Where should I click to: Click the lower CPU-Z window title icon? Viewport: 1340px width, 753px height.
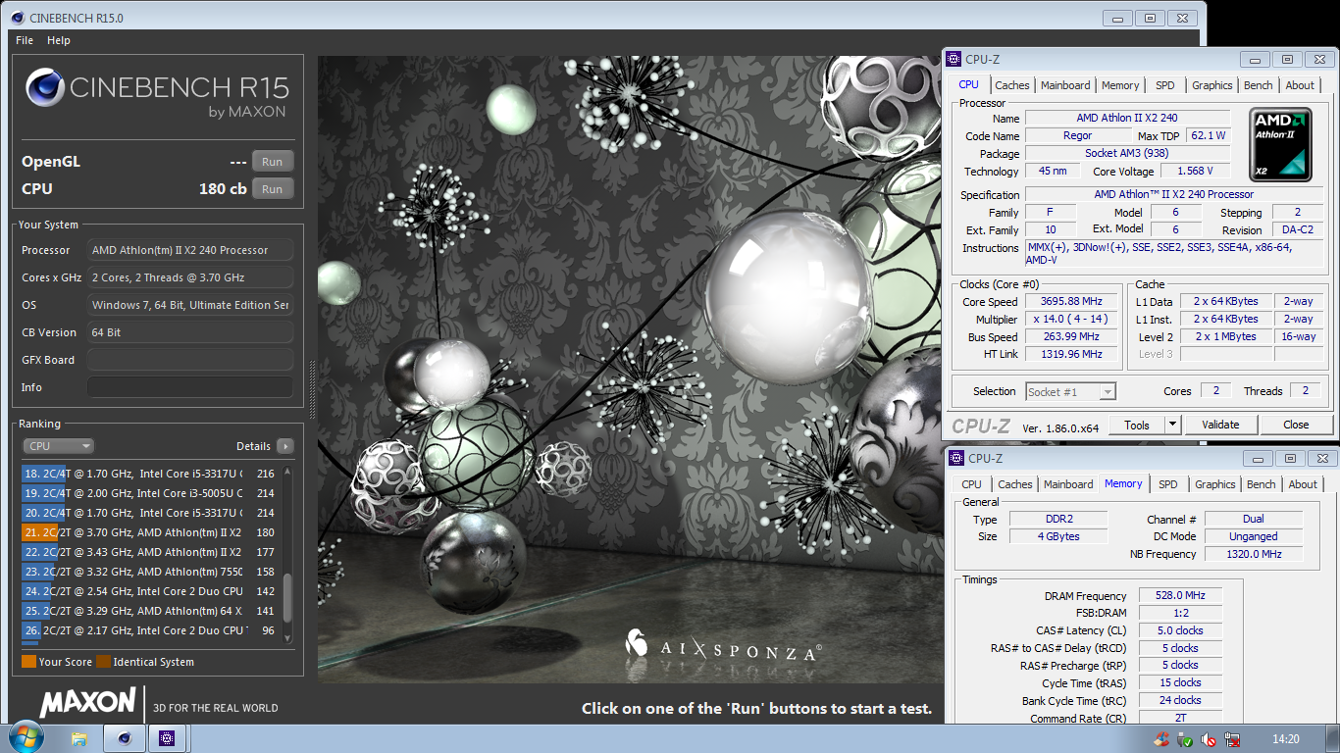[957, 458]
